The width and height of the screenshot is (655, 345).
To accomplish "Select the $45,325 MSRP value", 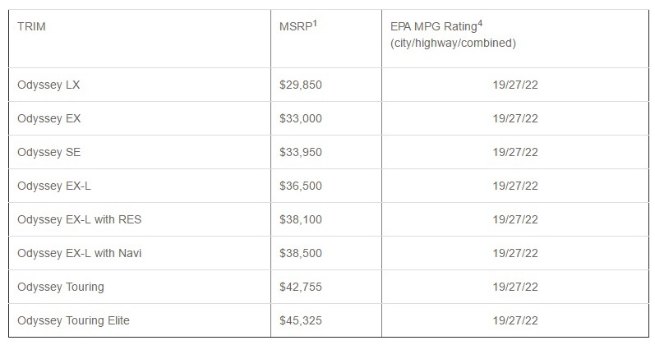I will [301, 320].
